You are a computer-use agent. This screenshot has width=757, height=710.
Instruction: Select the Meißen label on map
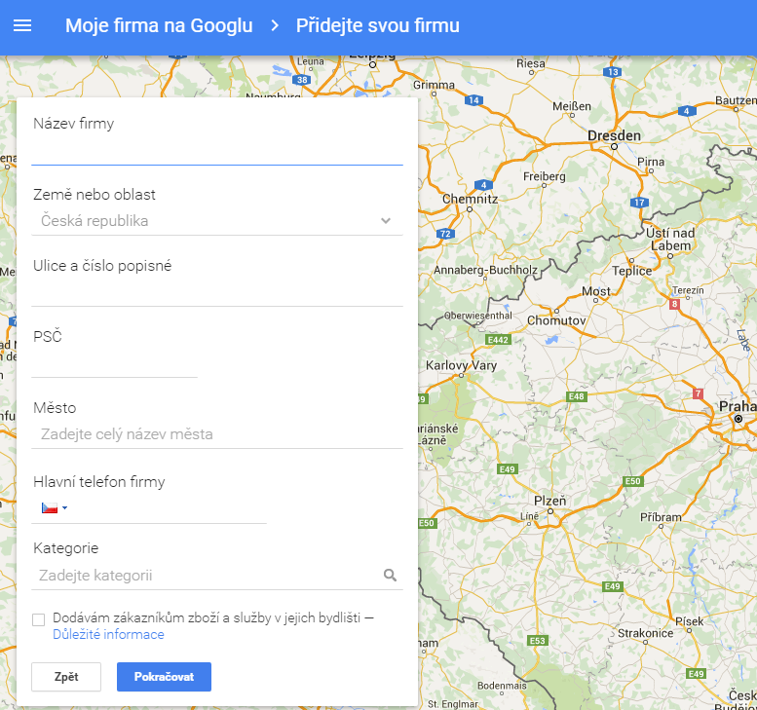click(572, 106)
